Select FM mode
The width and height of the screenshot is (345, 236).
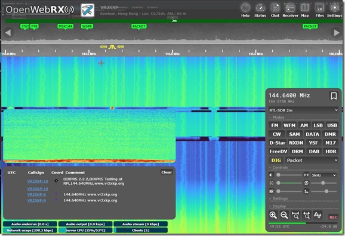[x=275, y=125]
